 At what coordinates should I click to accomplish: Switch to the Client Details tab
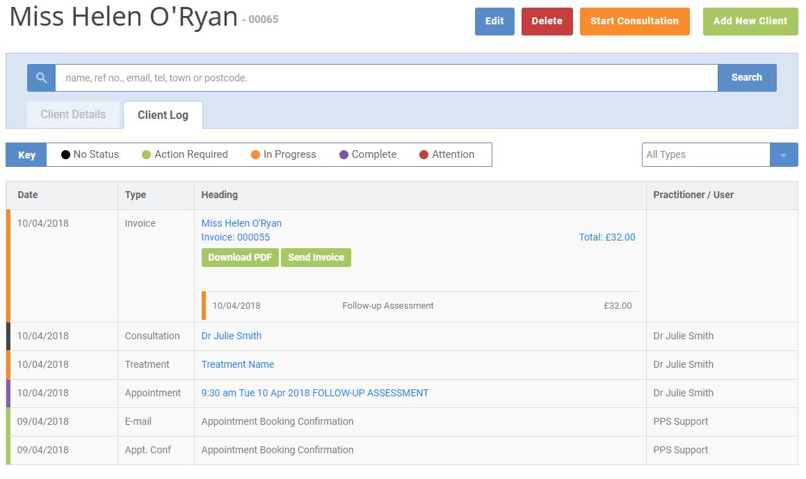(x=73, y=115)
